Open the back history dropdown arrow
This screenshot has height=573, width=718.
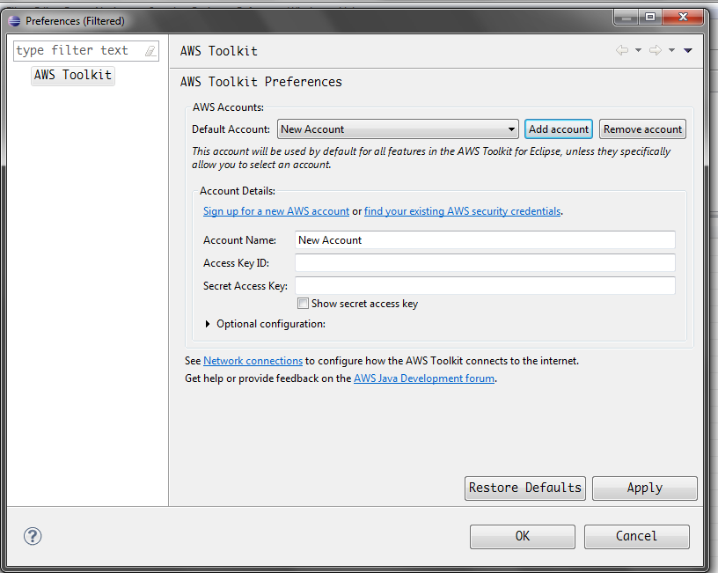pos(638,51)
